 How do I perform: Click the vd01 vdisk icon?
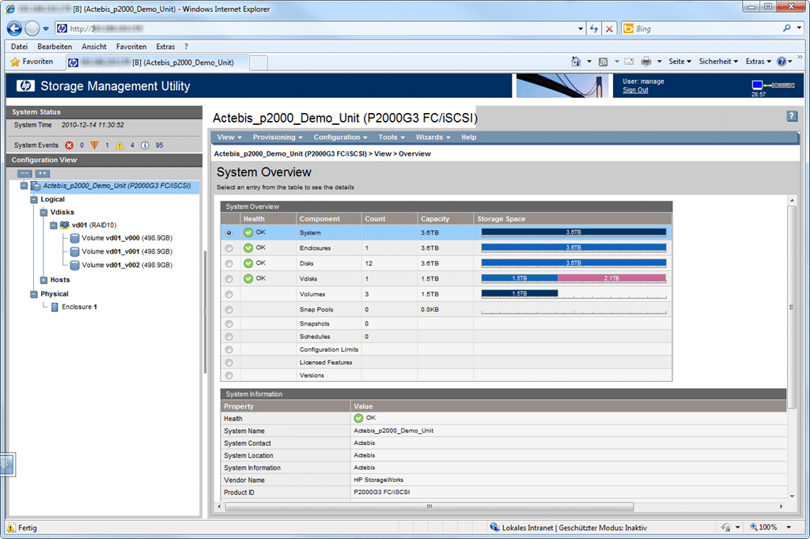point(65,225)
